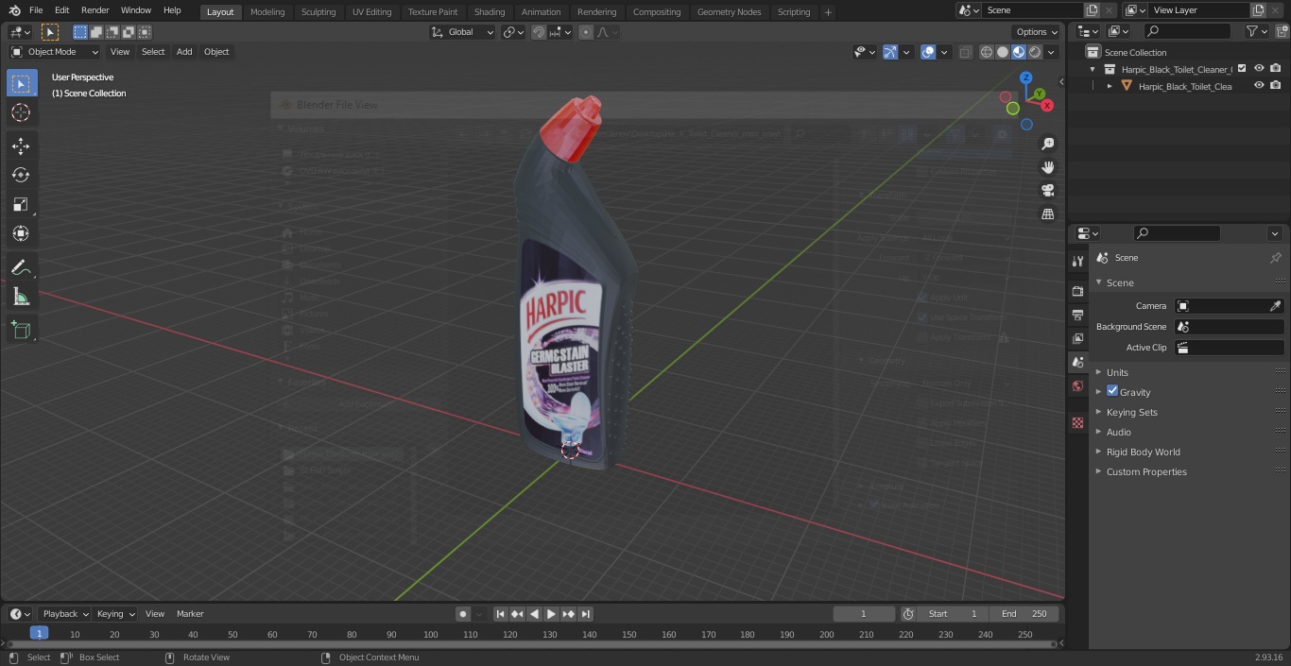This screenshot has width=1291, height=666.
Task: Toggle auto keying record button
Action: (x=463, y=614)
